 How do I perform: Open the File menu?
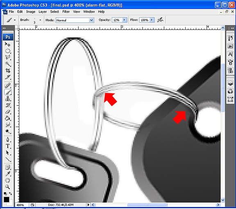point(11,11)
